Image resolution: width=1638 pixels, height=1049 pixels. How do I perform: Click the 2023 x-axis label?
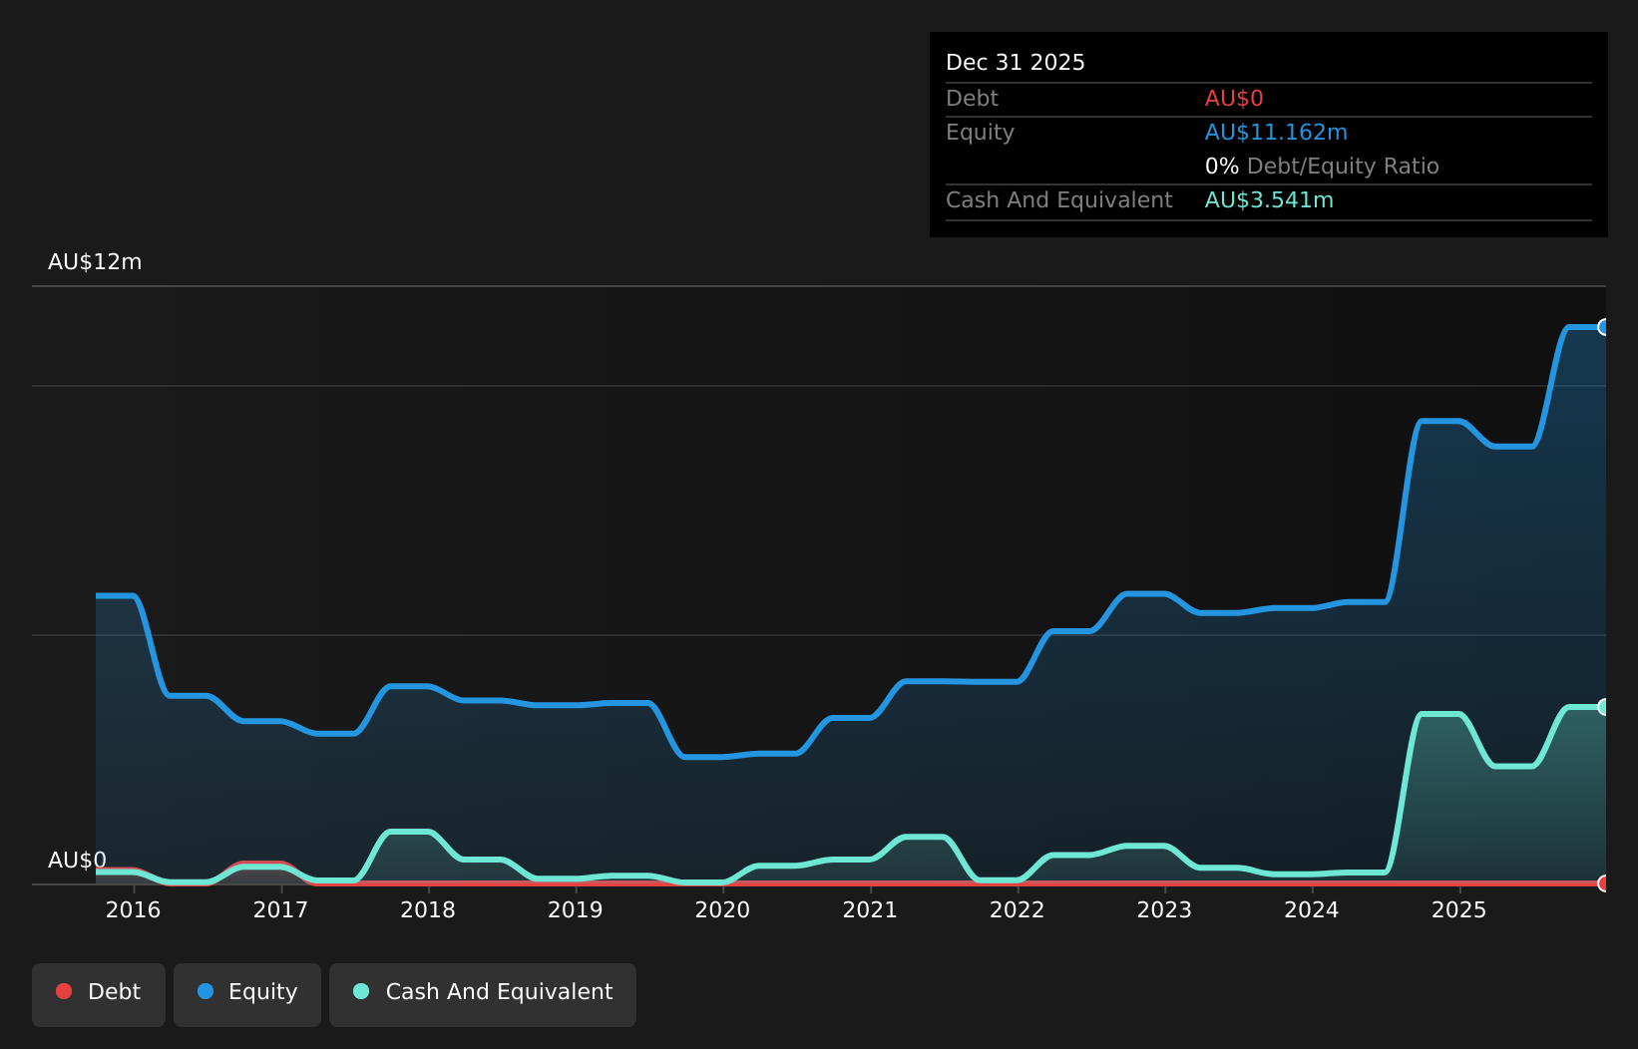pyautogui.click(x=1164, y=909)
